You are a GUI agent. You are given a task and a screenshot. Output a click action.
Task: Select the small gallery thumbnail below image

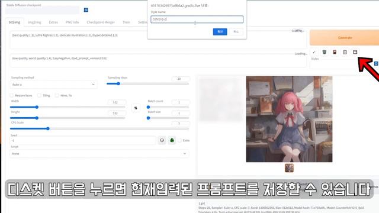tap(289, 168)
